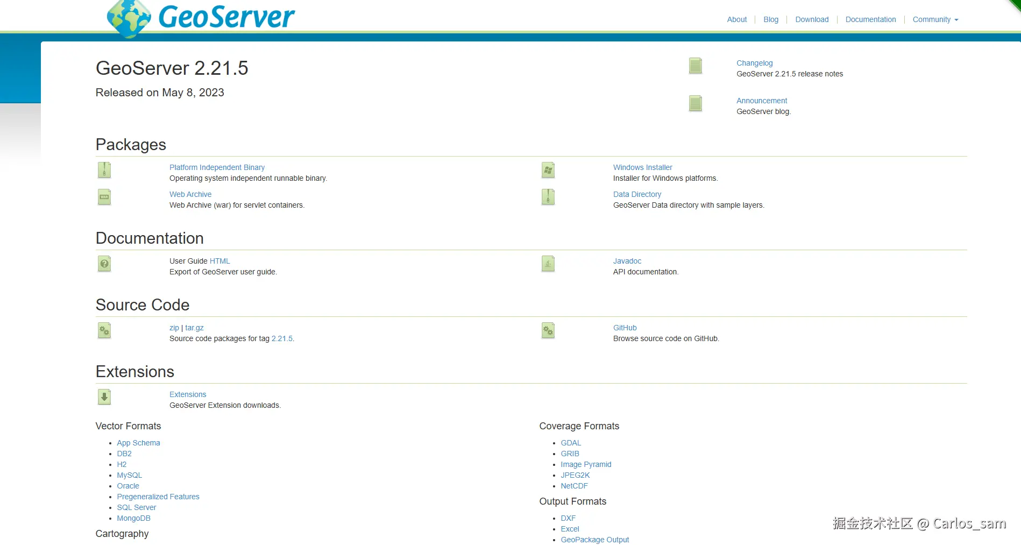Select the DB2 vector format extension
Image resolution: width=1021 pixels, height=545 pixels.
point(124,454)
